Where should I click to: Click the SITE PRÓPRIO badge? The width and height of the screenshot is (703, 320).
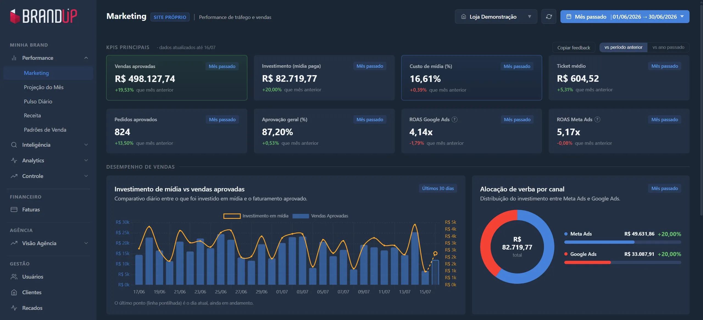click(x=170, y=17)
